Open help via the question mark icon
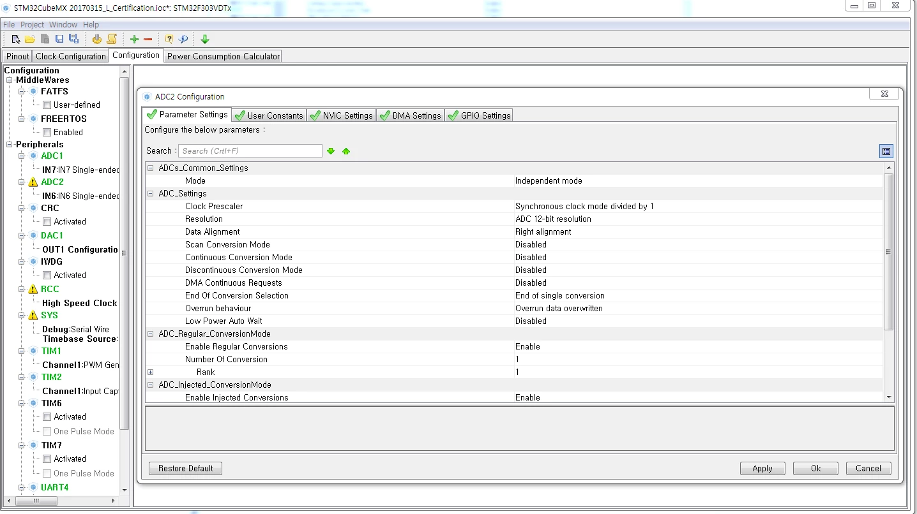The width and height of the screenshot is (917, 514). [x=169, y=40]
